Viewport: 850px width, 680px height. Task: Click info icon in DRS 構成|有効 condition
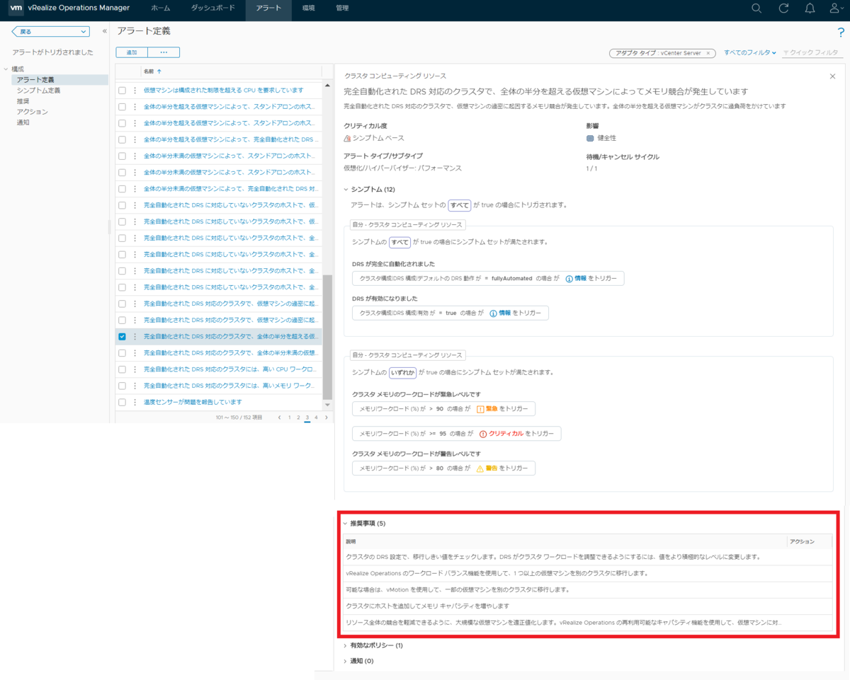pos(493,313)
